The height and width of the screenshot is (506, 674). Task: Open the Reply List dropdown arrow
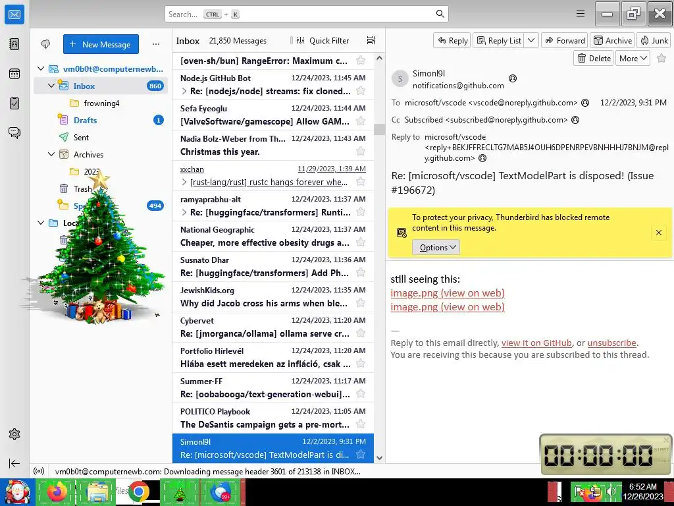point(531,40)
